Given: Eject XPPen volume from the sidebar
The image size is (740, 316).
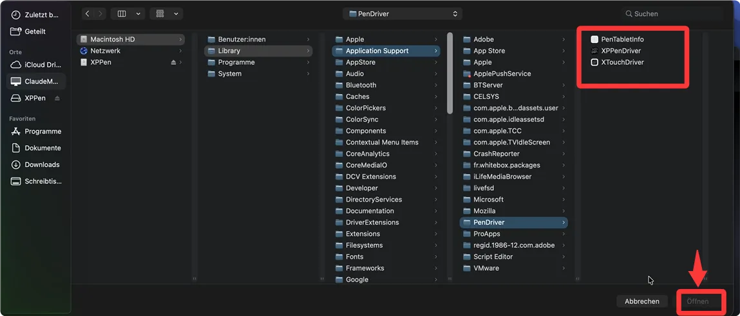Looking at the screenshot, I should point(57,98).
